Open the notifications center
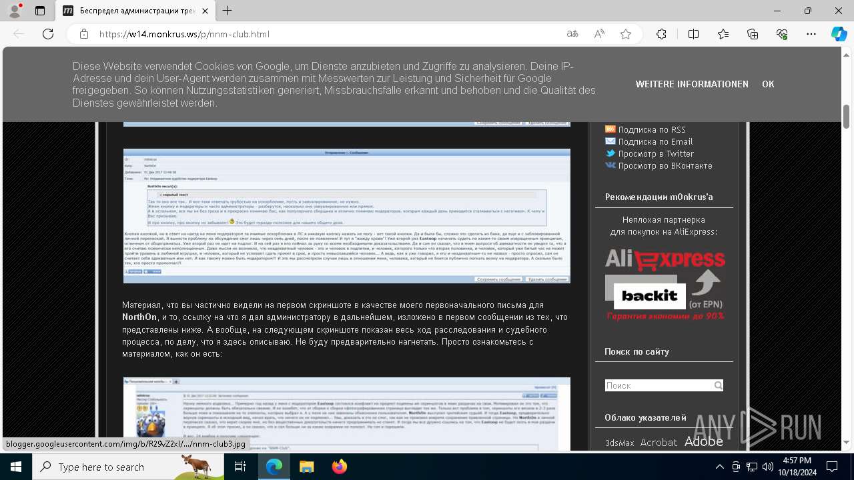This screenshot has width=854, height=480. (x=832, y=467)
